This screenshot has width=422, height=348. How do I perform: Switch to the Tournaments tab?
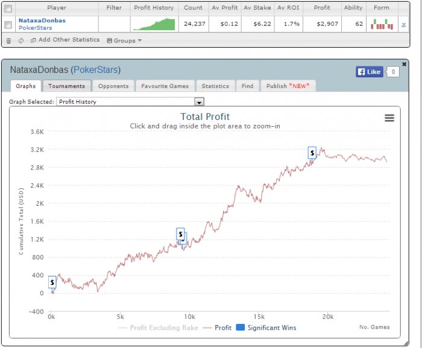[67, 86]
